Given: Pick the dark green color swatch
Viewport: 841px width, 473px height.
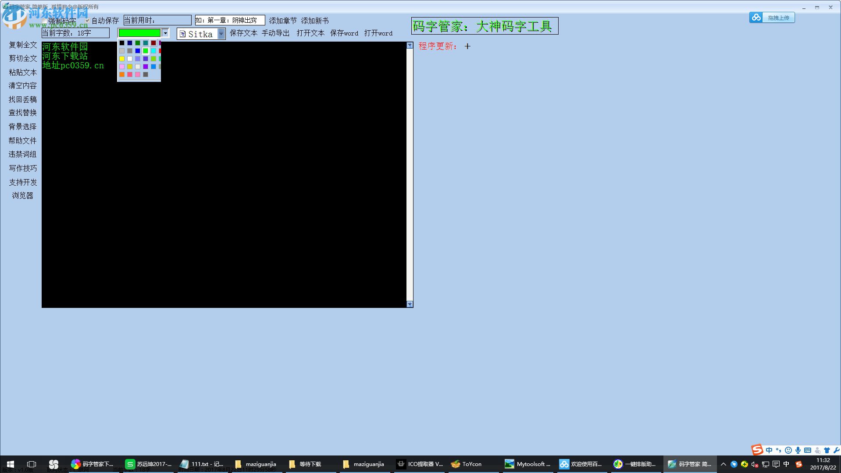Looking at the screenshot, I should point(138,43).
